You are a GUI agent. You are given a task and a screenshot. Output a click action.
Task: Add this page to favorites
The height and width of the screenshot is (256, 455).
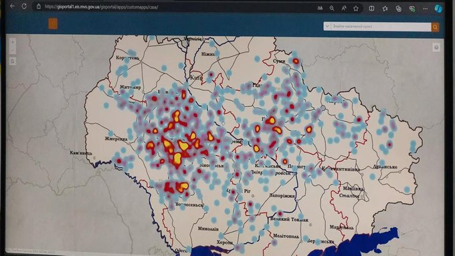point(356,9)
